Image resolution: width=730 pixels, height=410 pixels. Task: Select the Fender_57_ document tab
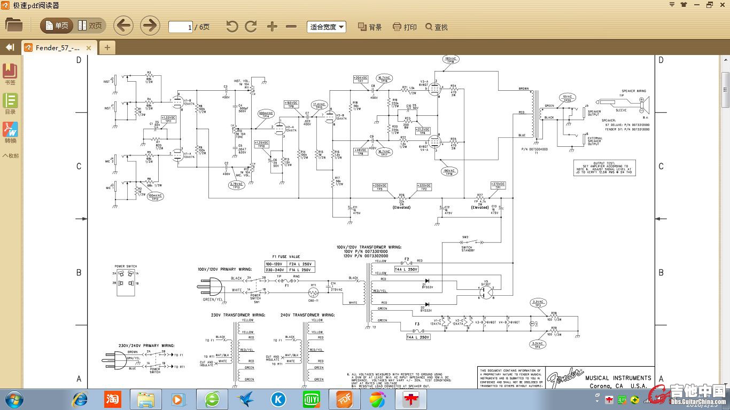59,48
